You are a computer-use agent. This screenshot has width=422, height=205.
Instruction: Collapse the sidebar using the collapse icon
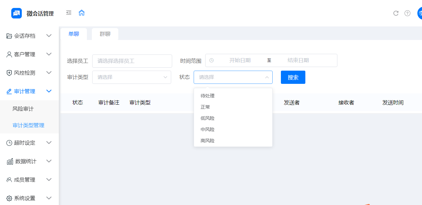click(68, 13)
